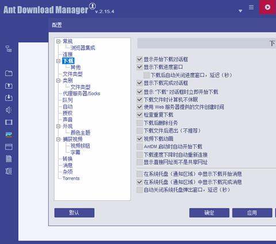This screenshot has height=244, width=276.
Task: Enable 下载后删除任务 checkbox
Action: [x=140, y=123]
